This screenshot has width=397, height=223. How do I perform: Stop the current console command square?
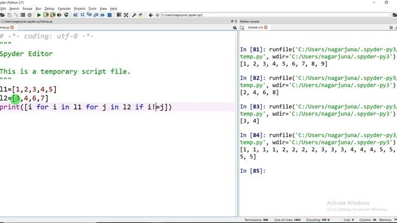pyautogui.click(x=391, y=27)
